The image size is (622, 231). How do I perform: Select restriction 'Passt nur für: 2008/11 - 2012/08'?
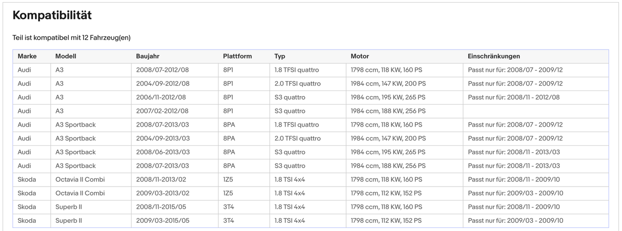514,97
